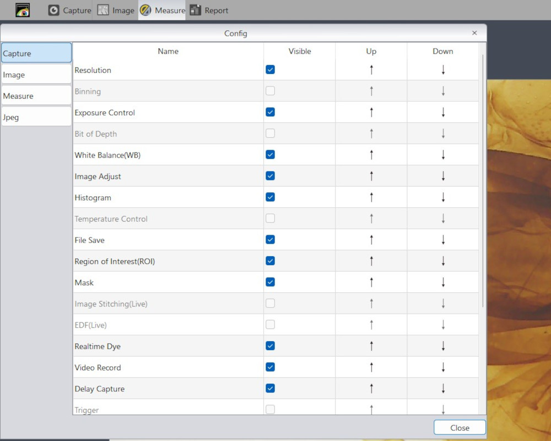551x441 pixels.
Task: Click the vertical scrollbar of the list
Action: pos(483,182)
